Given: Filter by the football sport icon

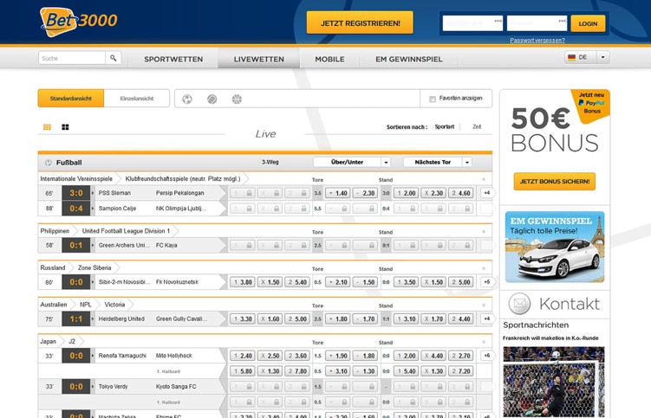Looking at the screenshot, I should [x=187, y=100].
